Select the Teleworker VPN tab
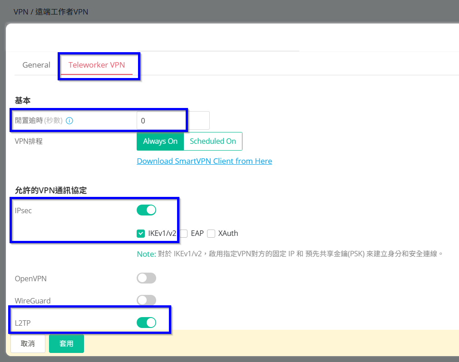The image size is (459, 362). coord(96,65)
